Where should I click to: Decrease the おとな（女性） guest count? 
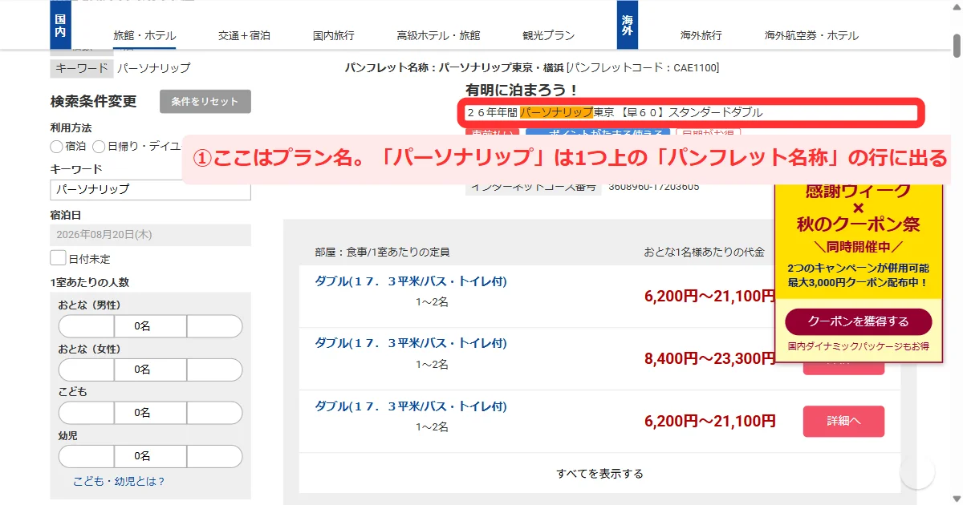(x=87, y=370)
